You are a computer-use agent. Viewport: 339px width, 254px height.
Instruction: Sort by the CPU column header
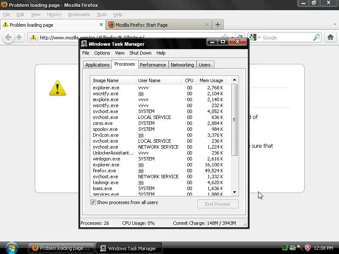point(189,80)
